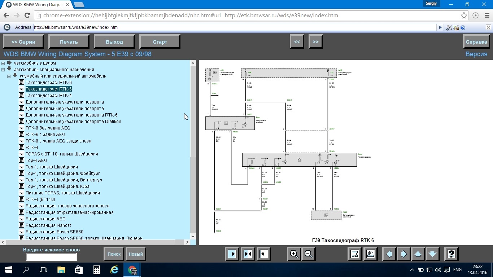The width and height of the screenshot is (493, 277).
Task: Open Windows taskbar search
Action: 26,269
